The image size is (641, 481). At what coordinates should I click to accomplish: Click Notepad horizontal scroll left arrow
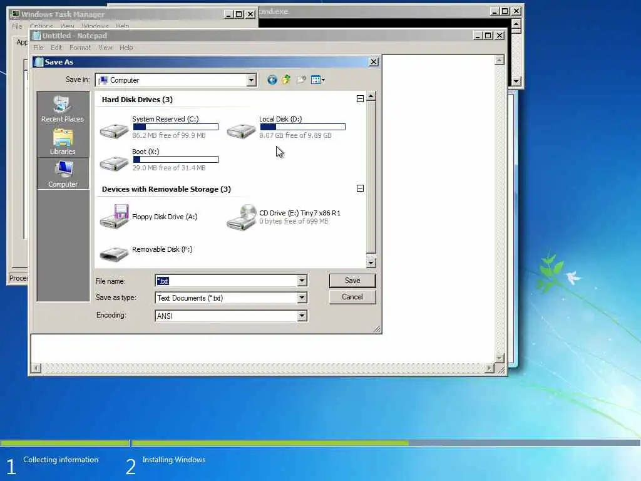pos(36,368)
